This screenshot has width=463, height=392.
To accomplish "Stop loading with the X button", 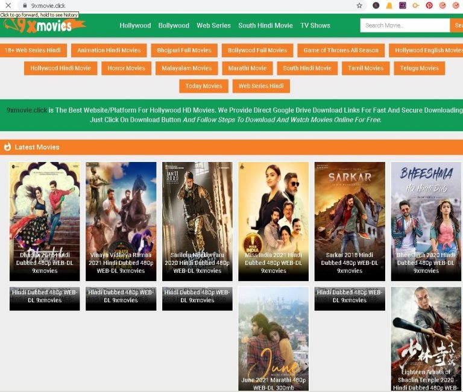I will (x=8, y=5).
